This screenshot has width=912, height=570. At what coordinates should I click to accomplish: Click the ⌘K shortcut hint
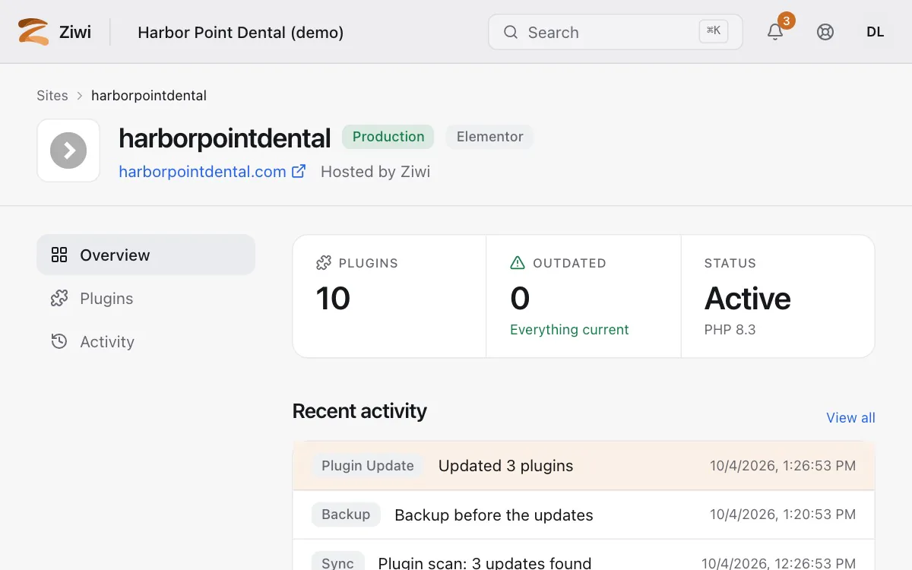pyautogui.click(x=714, y=31)
